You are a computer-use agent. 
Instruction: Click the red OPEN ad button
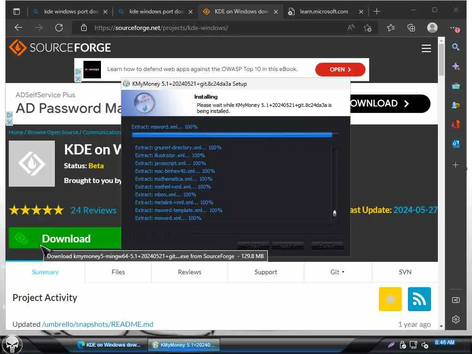[340, 70]
